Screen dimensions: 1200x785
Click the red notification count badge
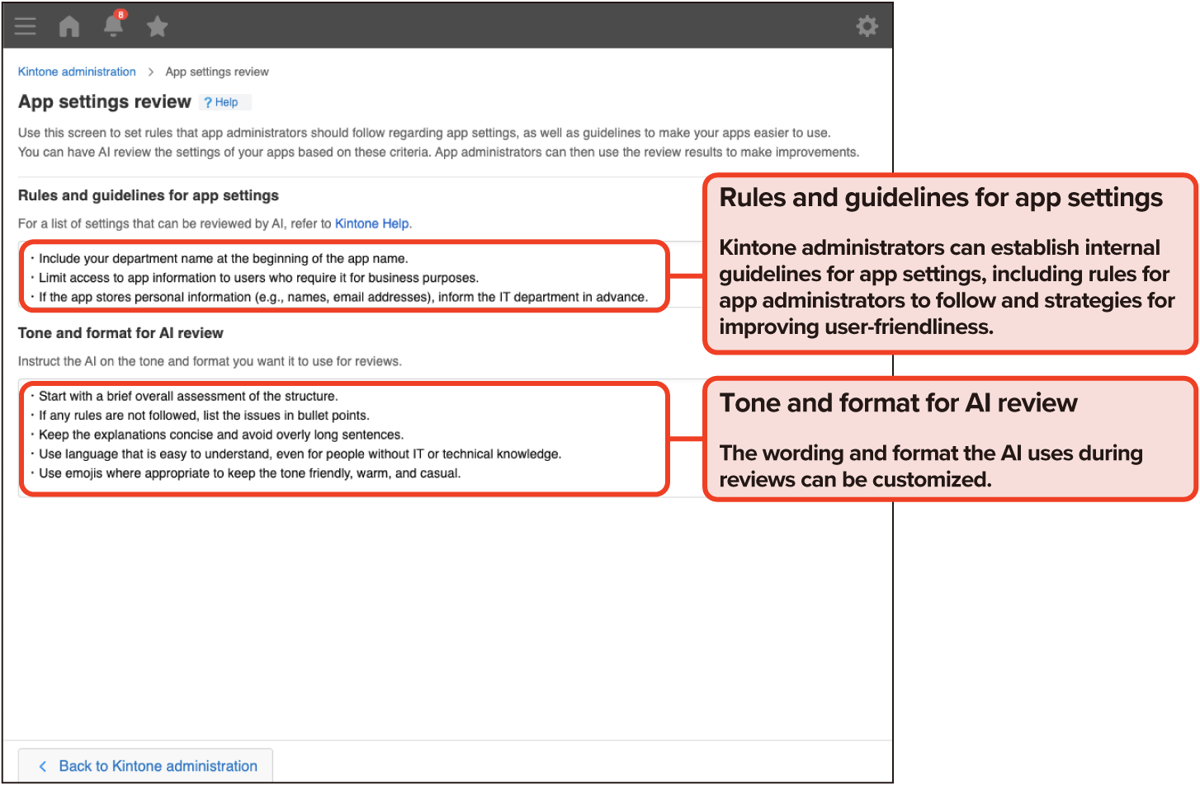pos(121,15)
